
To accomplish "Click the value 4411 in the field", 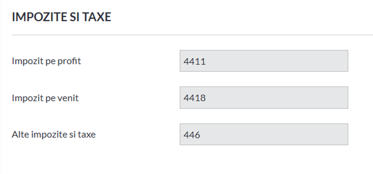I will [x=195, y=62].
